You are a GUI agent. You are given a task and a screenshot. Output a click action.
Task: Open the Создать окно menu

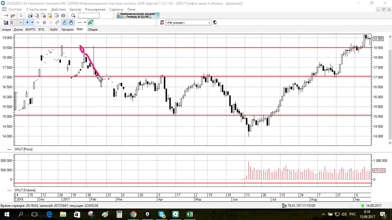[x=36, y=9]
